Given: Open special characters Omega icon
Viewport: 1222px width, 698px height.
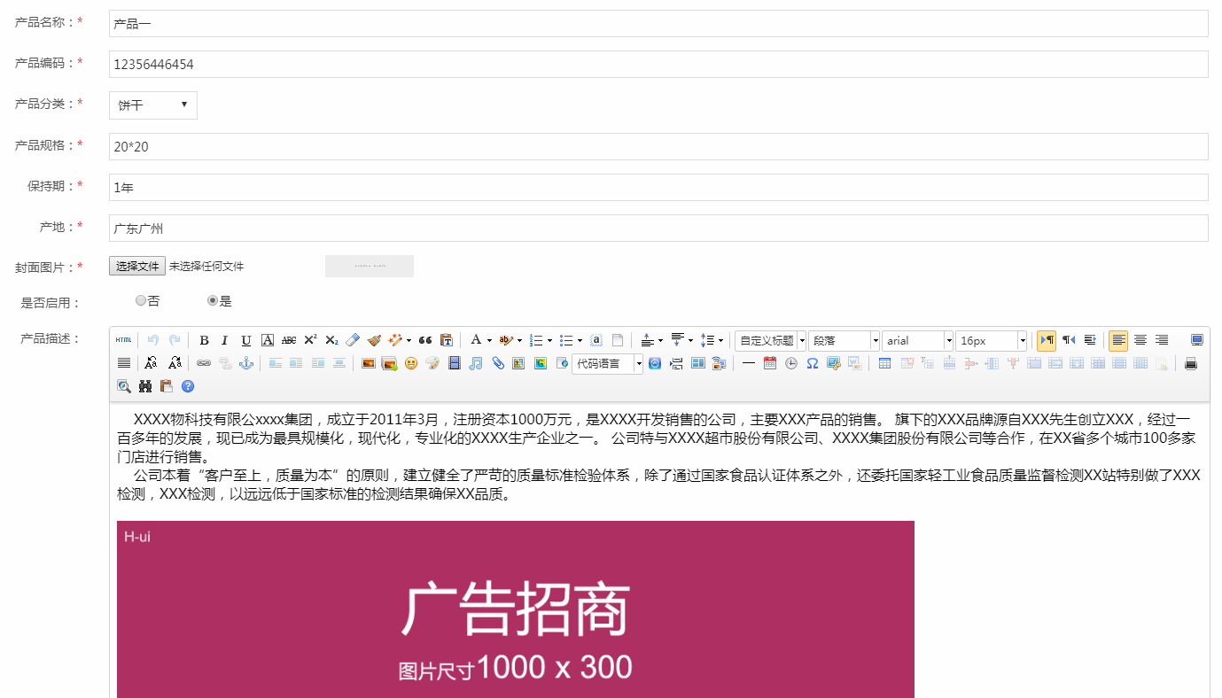Looking at the screenshot, I should coord(812,363).
